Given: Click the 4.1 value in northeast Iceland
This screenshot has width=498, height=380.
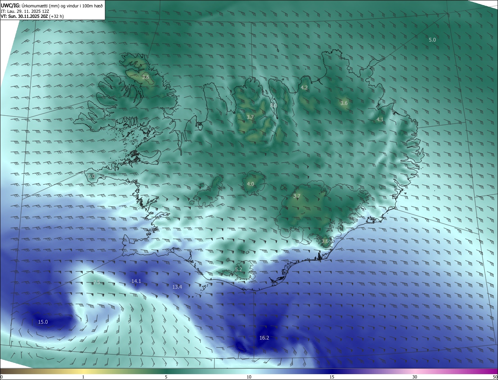Looking at the screenshot, I should 380,119.
